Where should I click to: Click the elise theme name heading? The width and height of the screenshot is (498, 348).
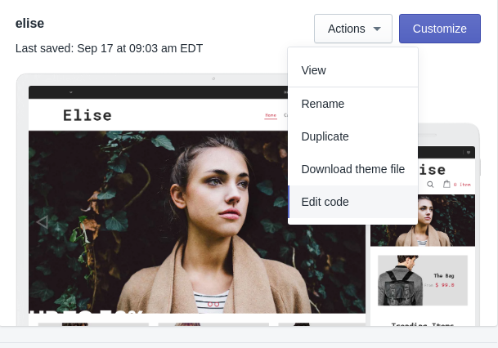30,23
